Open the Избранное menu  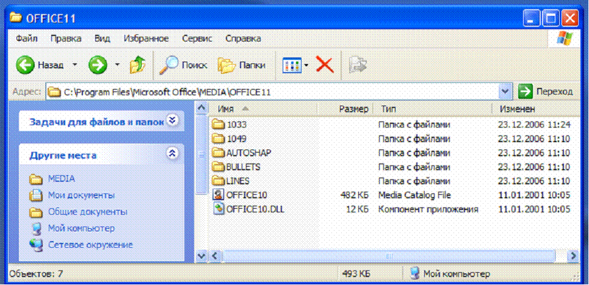[x=146, y=38]
